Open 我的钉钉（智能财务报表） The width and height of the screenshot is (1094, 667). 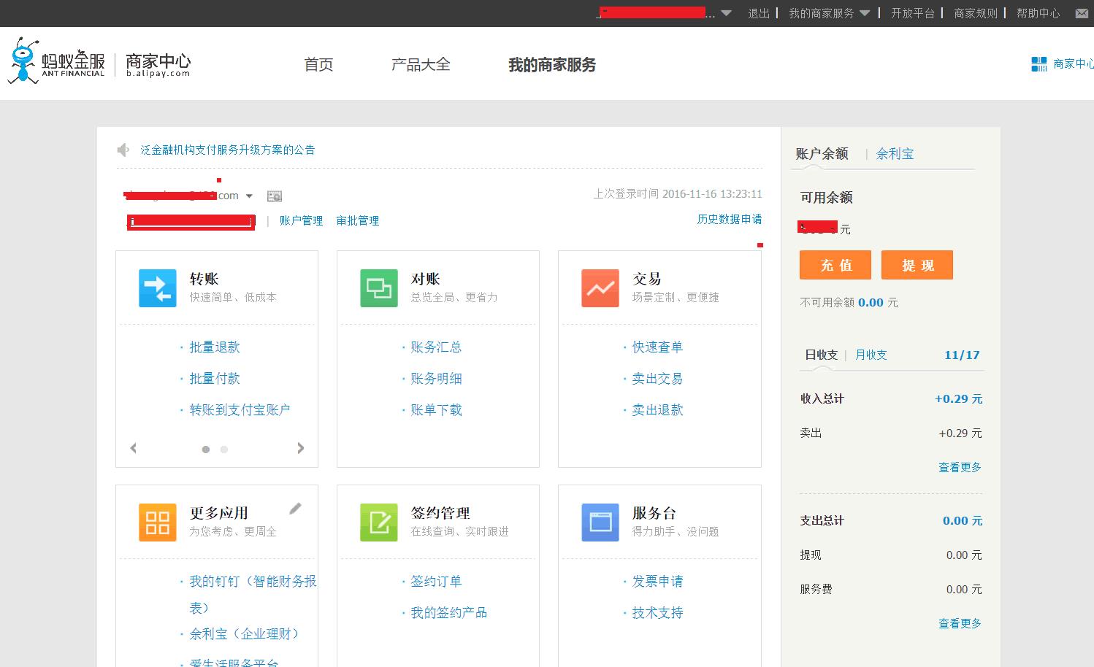tap(253, 594)
